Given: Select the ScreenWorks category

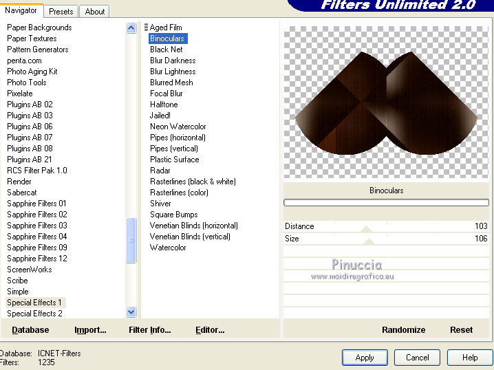Looking at the screenshot, I should click(x=30, y=270).
